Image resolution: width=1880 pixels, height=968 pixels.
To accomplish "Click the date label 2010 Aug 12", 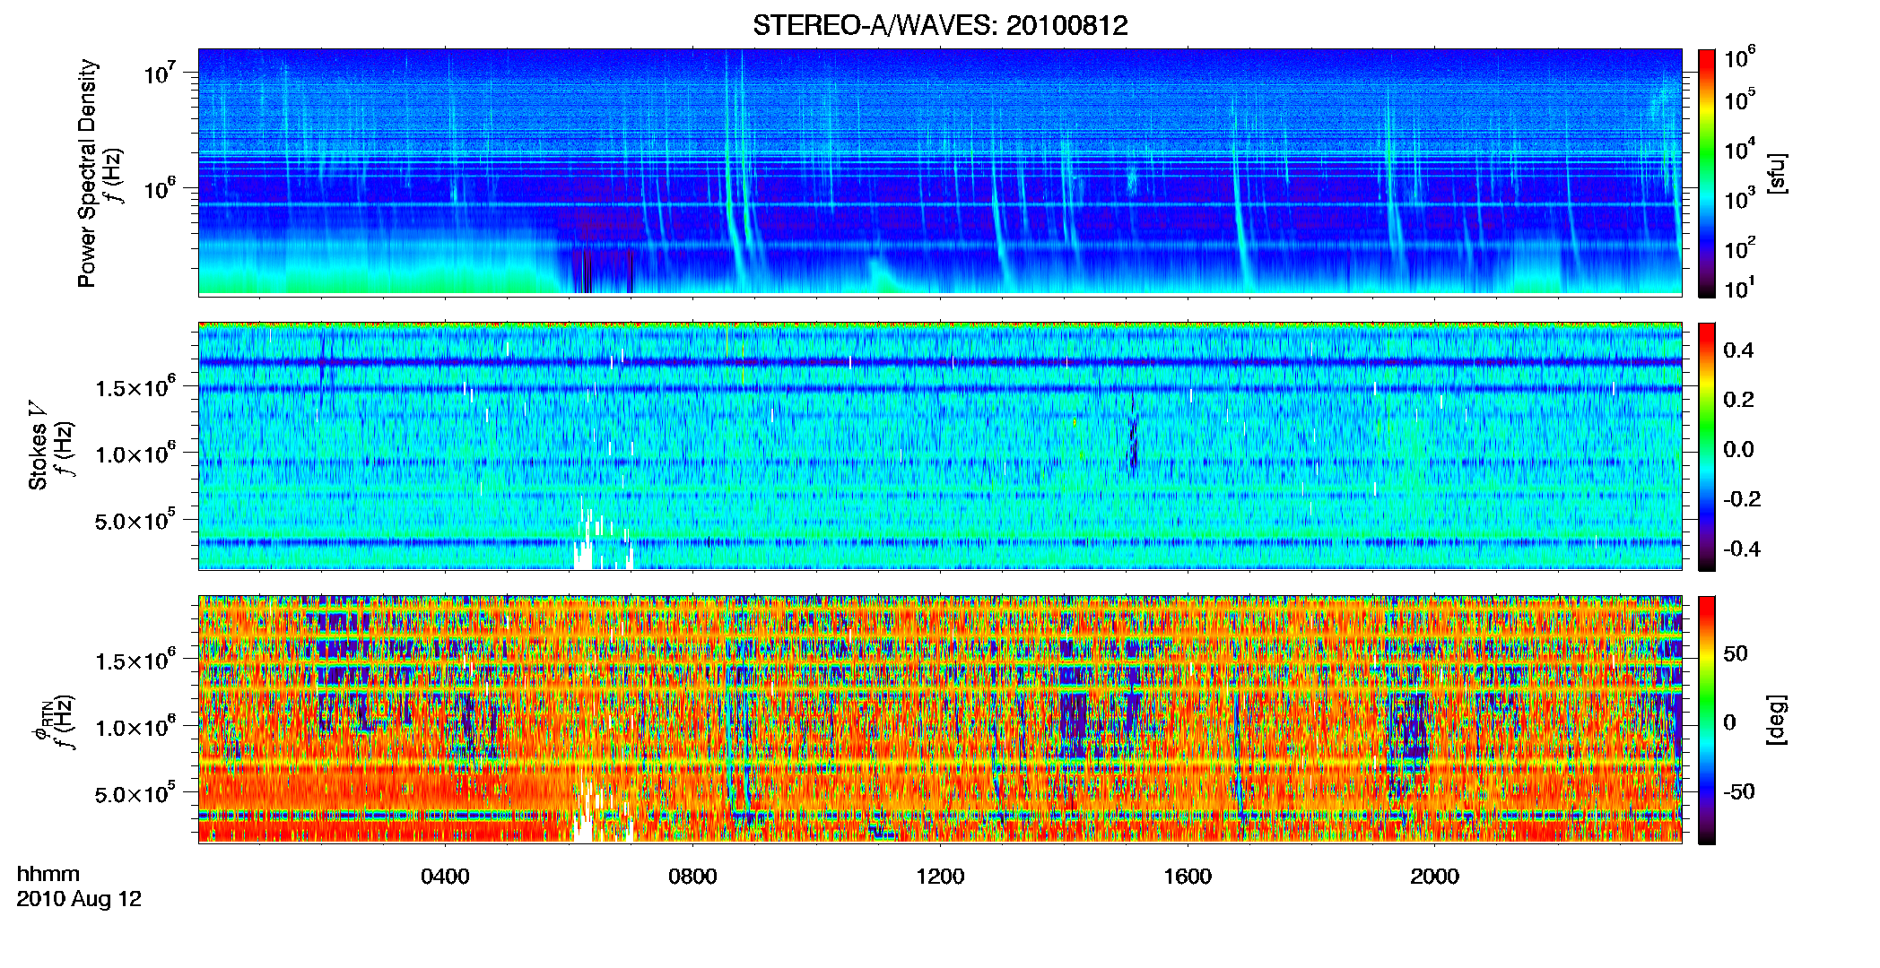I will (79, 899).
